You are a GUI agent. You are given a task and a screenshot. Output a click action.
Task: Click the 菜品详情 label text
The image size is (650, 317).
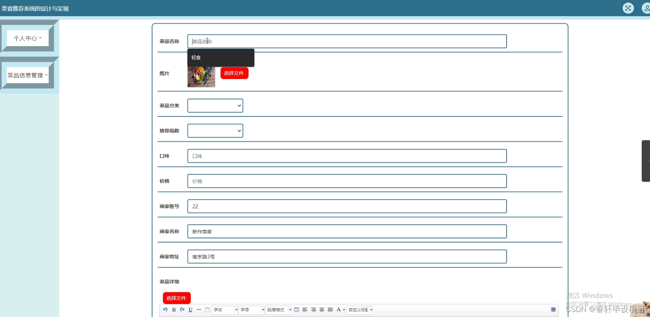point(169,282)
